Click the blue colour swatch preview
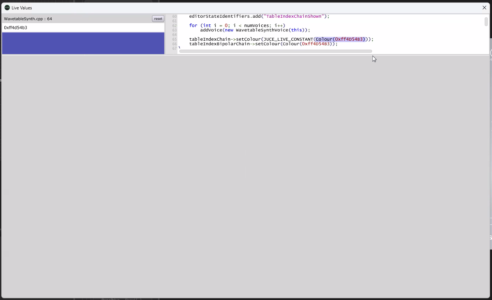This screenshot has height=300, width=492. [83, 43]
